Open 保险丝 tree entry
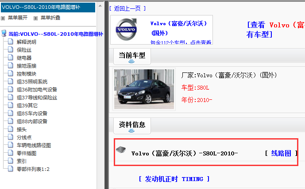 pos(24,50)
